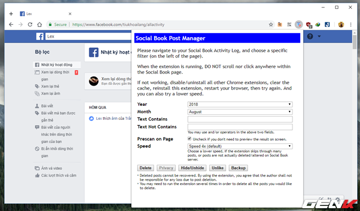The image size is (360, 211).
Task: Click the blue like icon beside Lex thích ảnh
Action: (x=91, y=119)
